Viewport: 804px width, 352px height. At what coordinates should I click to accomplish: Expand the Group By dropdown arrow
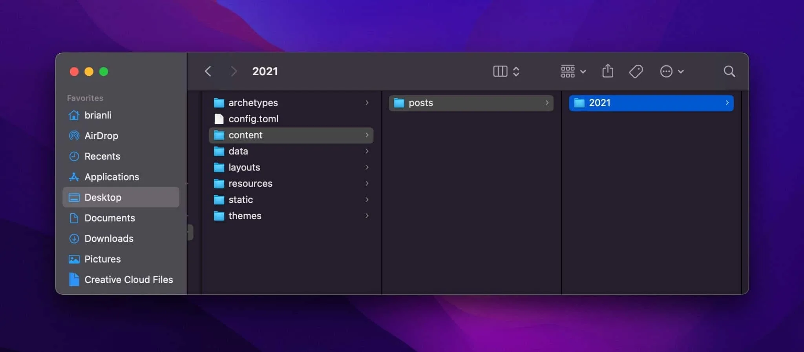tap(583, 72)
